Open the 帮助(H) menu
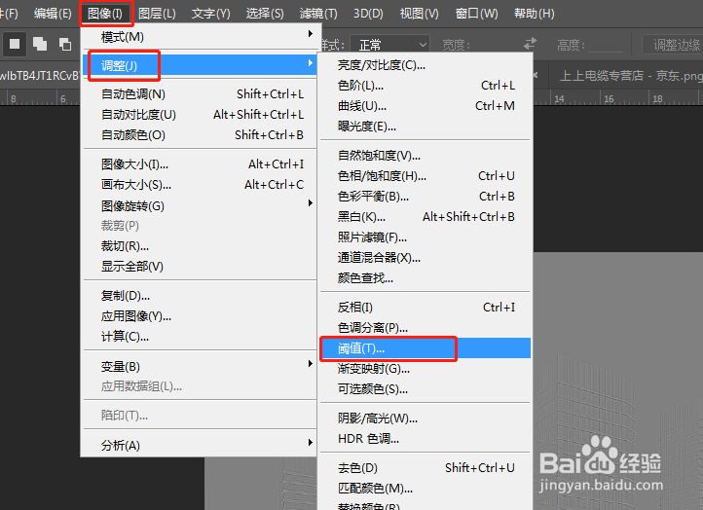Screen dimensions: 703x510 pyautogui.click(x=534, y=14)
